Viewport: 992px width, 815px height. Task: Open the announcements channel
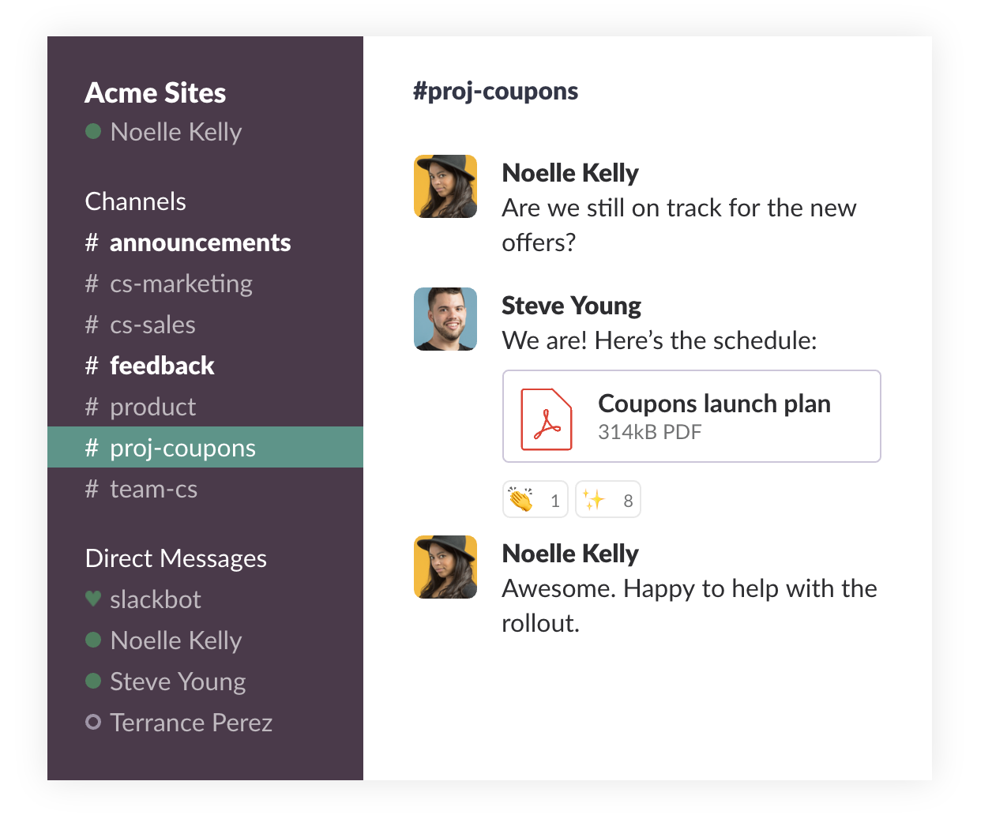199,242
